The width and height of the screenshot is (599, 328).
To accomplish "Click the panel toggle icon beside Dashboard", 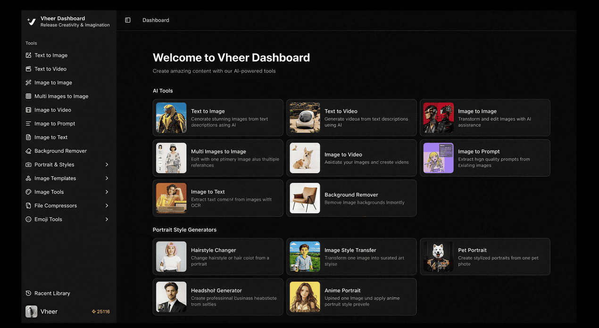I will [128, 20].
